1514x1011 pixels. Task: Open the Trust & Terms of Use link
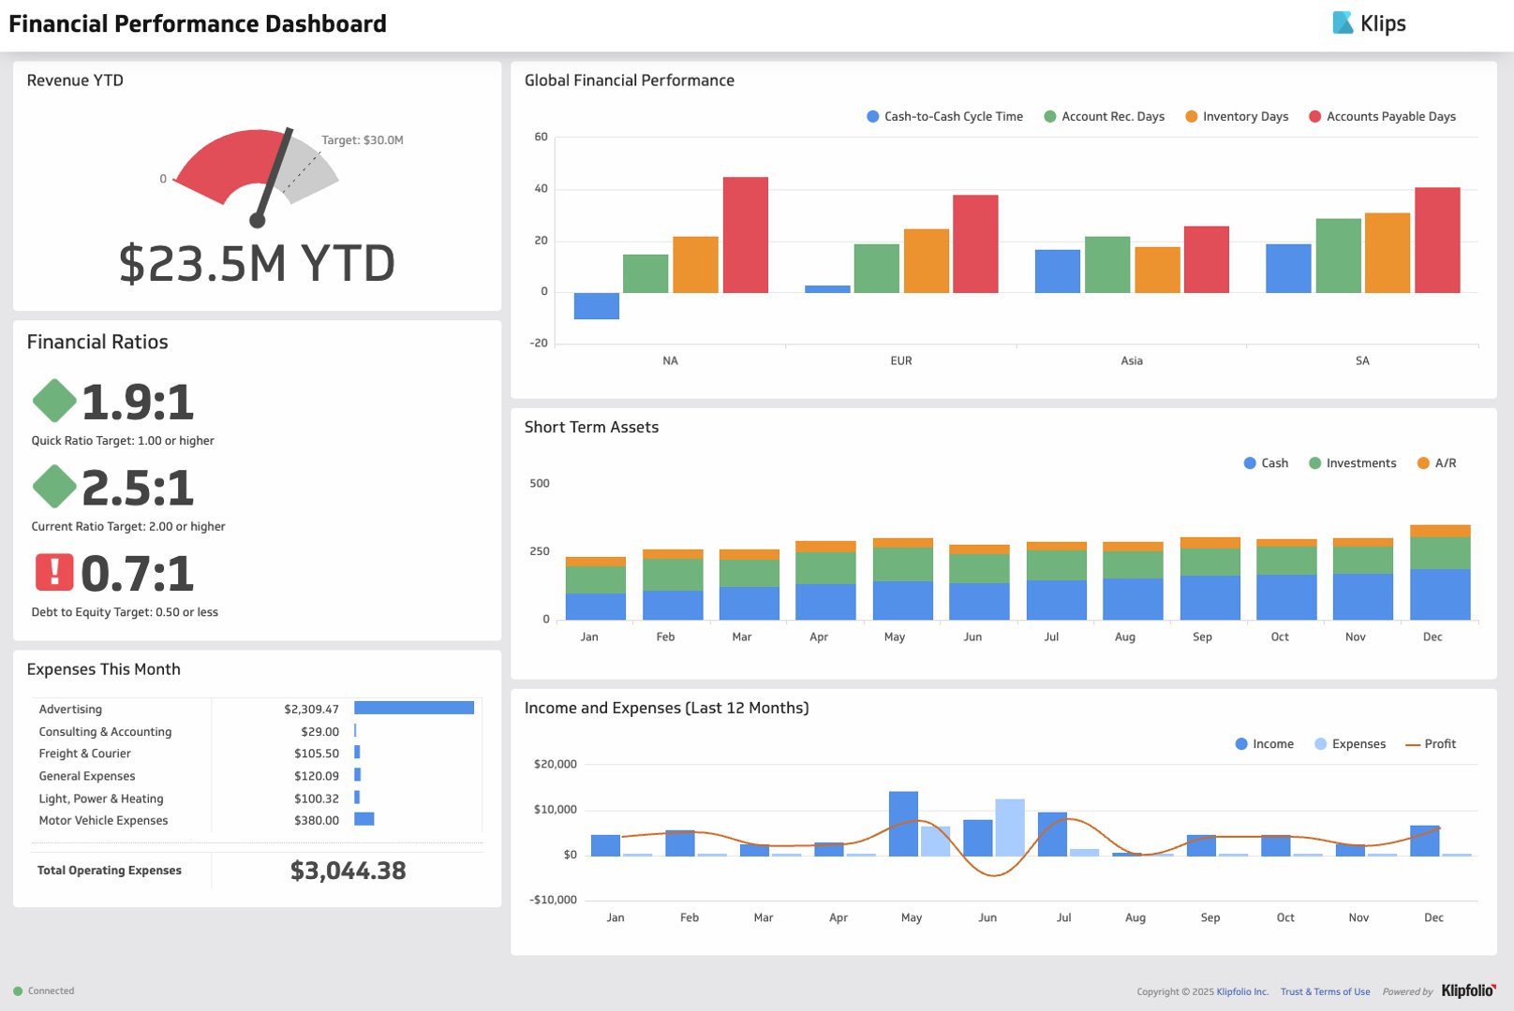click(1325, 990)
